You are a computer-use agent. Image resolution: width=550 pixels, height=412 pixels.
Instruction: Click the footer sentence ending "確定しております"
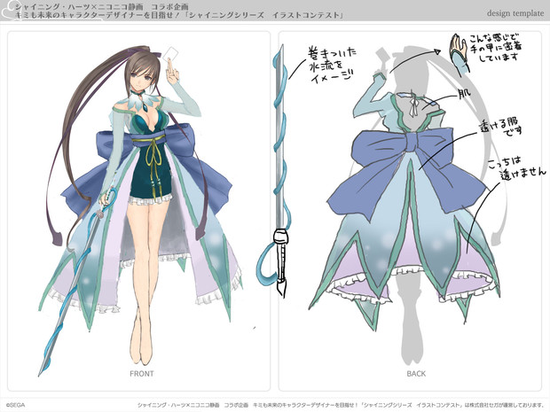[x=341, y=405]
